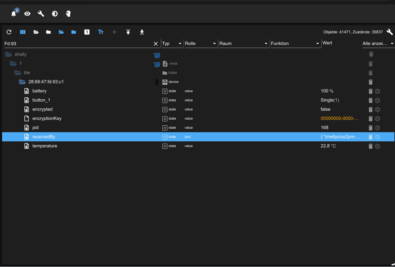The height and width of the screenshot is (267, 395).
Task: Delete the 28:68:47:fd:93:c1 device with trash
Action: [371, 82]
